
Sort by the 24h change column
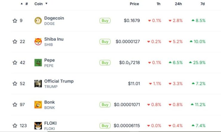click(178, 4)
